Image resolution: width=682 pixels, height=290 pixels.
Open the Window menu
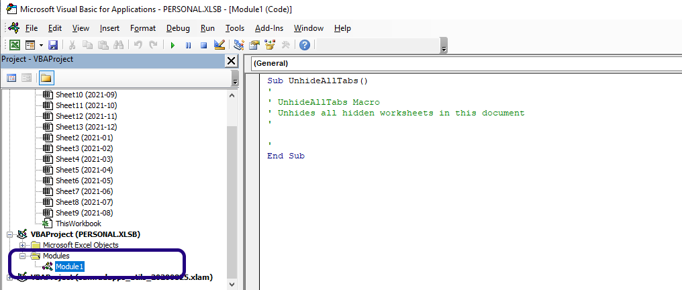(x=308, y=28)
